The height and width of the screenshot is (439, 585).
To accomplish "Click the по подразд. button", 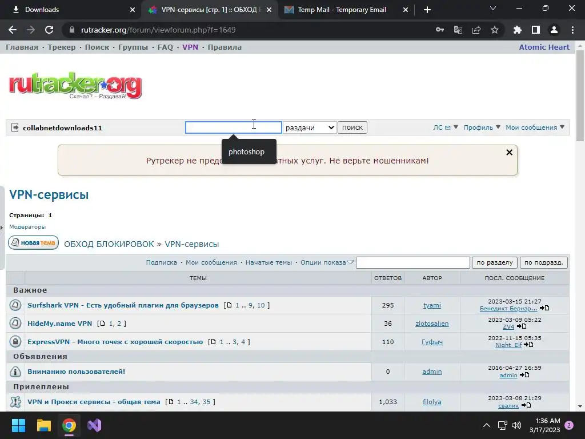I will [544, 262].
